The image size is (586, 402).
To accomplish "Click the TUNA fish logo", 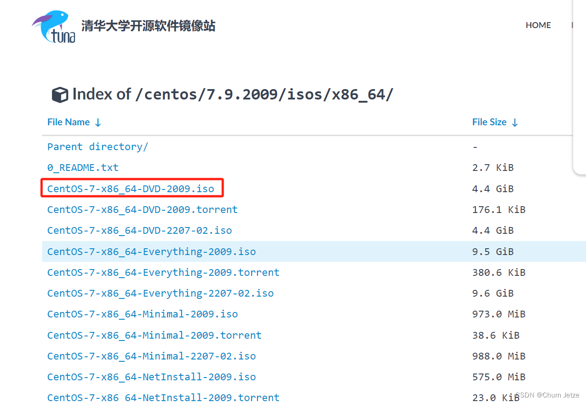I will (x=54, y=26).
